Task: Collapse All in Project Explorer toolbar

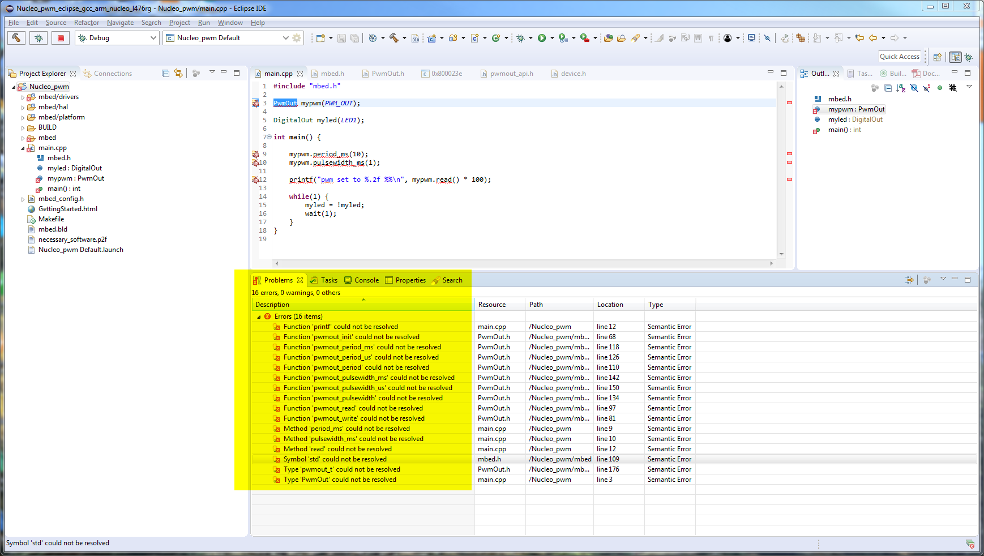Action: click(165, 74)
